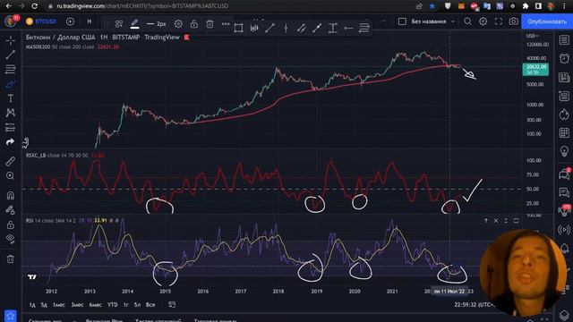Select the 1г date range
The height and width of the screenshot is (322, 573).
[x=125, y=304]
